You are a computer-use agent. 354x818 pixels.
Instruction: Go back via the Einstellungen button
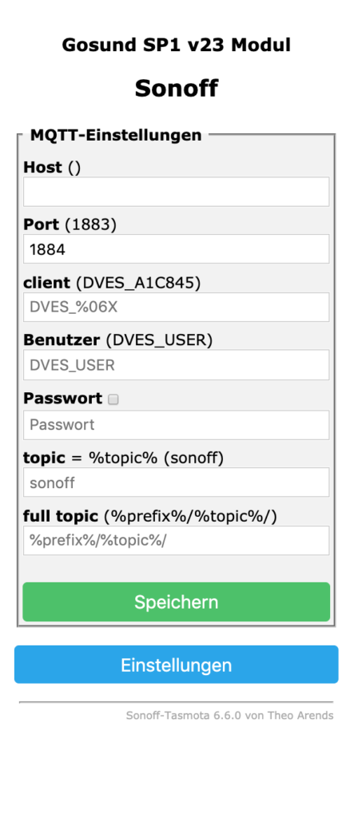(x=177, y=665)
